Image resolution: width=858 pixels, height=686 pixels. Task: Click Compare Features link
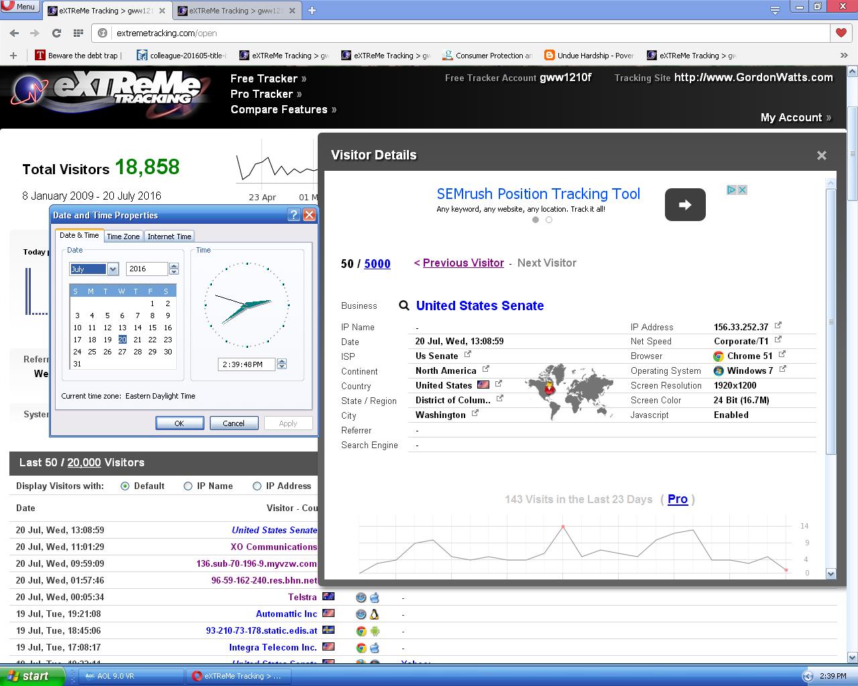[x=284, y=109]
